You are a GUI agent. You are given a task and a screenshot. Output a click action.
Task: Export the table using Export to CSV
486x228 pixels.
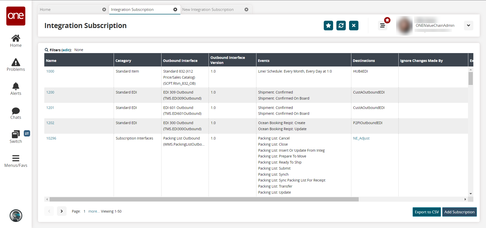[x=427, y=212]
